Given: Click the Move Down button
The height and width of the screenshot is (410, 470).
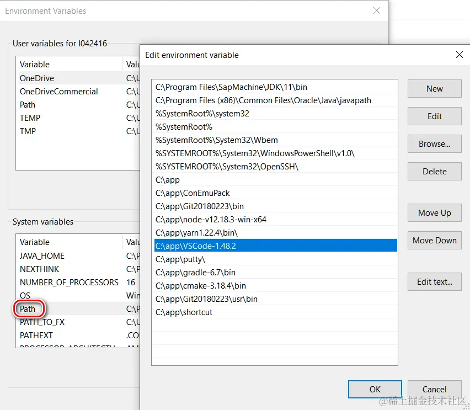Looking at the screenshot, I should click(x=434, y=240).
